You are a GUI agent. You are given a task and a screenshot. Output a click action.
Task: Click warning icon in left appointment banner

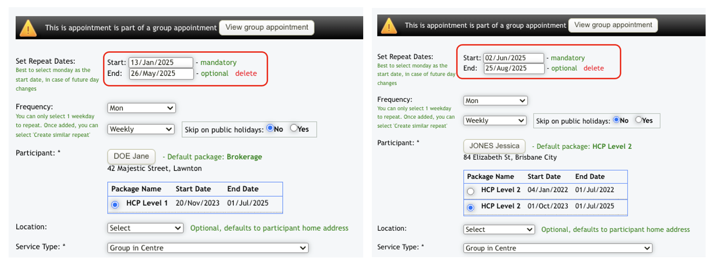tap(28, 28)
